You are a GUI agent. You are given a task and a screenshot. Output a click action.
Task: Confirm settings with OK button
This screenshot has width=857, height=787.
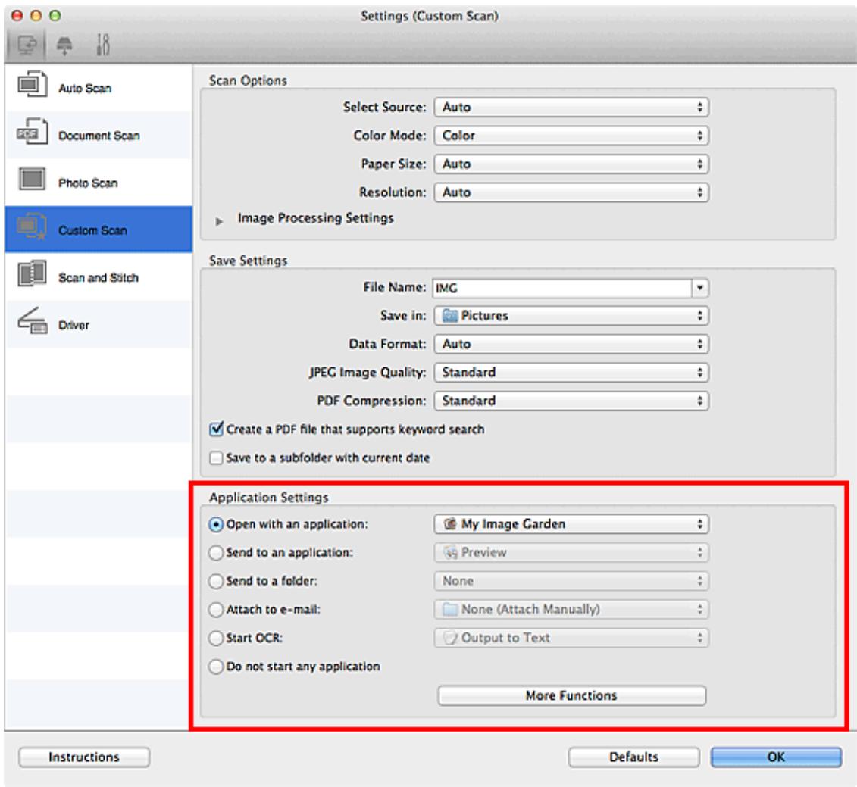pos(776,757)
